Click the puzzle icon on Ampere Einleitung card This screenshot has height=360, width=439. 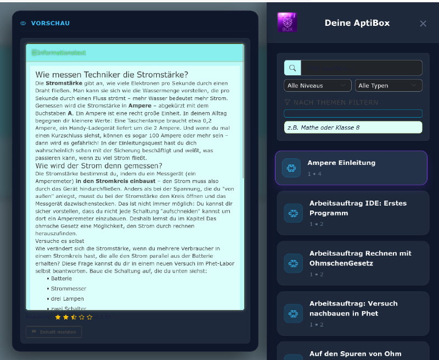point(291,168)
